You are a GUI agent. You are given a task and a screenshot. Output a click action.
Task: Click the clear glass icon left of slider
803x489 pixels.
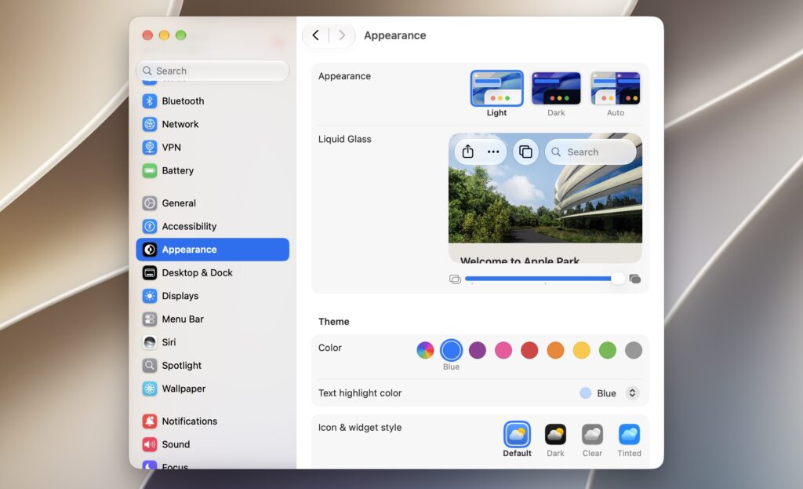pyautogui.click(x=455, y=279)
